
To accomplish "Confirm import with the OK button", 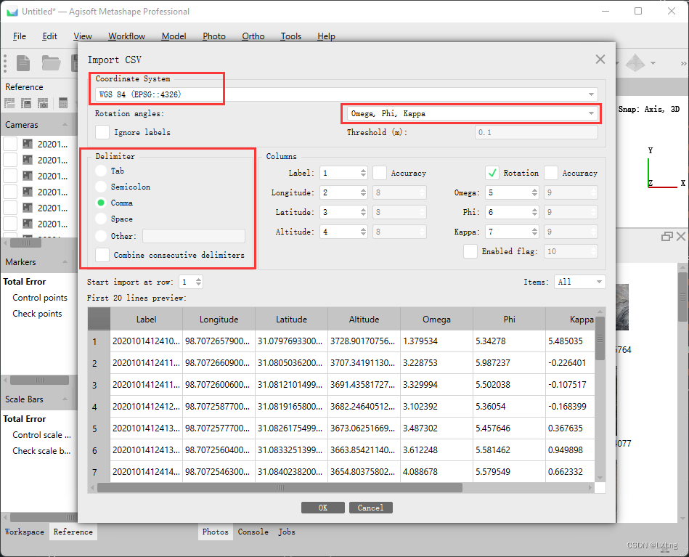I will coord(323,508).
